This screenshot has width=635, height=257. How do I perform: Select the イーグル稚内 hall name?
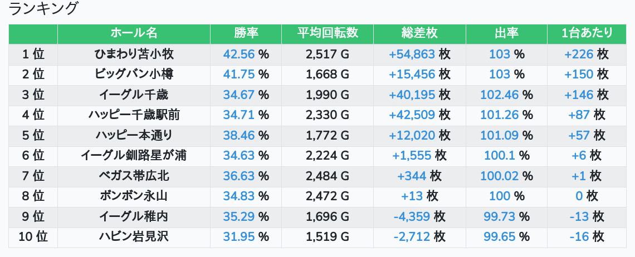(x=134, y=216)
